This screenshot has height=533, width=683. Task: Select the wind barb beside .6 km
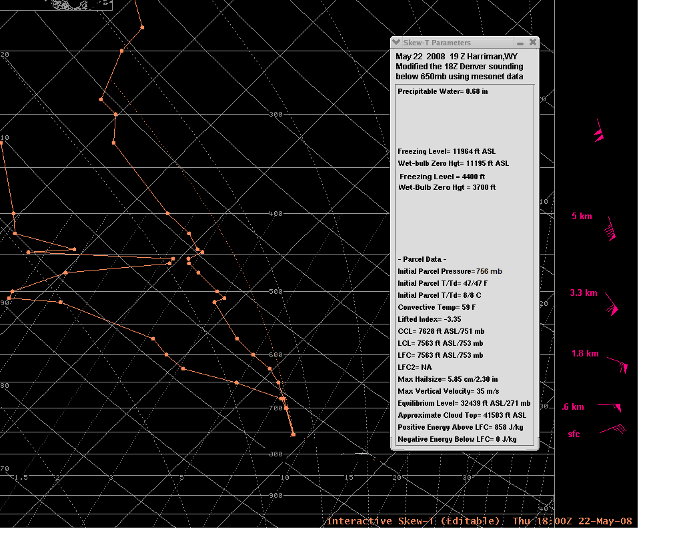610,407
